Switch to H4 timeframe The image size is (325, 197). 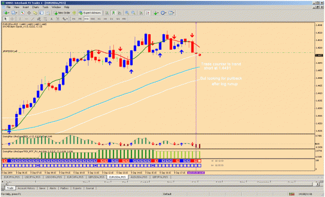tap(105, 19)
